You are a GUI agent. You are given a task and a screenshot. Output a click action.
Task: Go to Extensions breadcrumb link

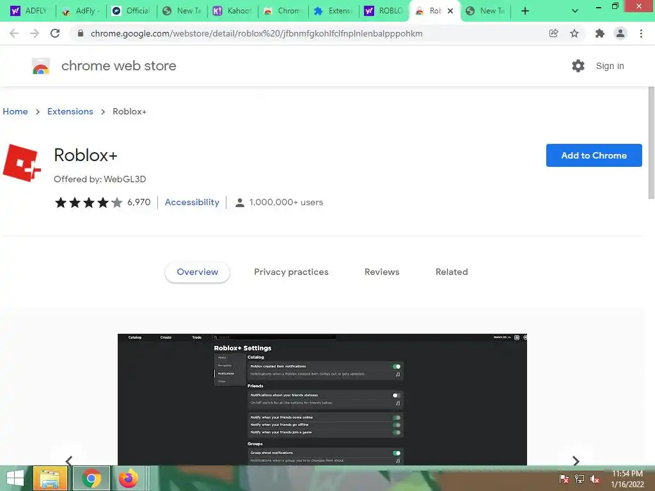click(70, 111)
